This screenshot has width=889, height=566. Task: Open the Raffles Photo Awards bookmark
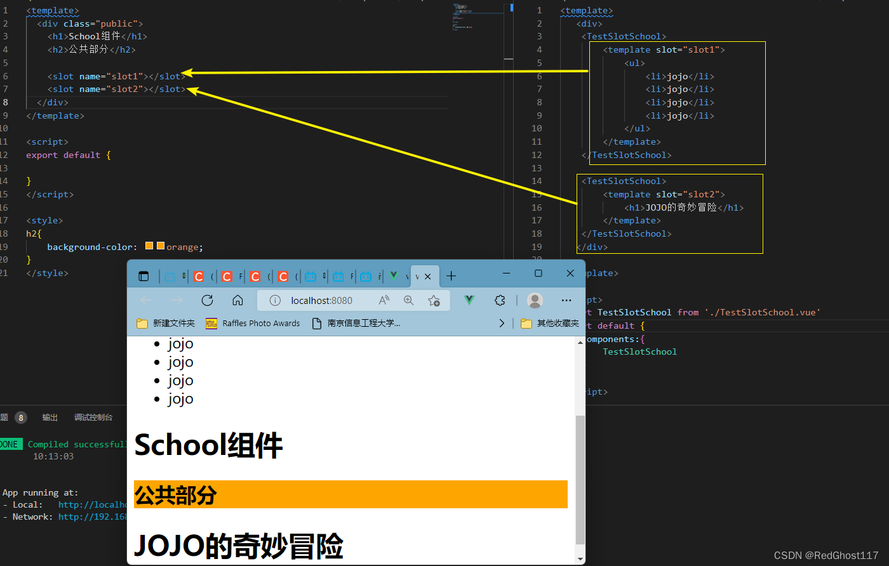[x=253, y=324]
